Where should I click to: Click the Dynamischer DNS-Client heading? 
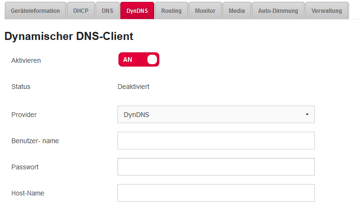coord(68,36)
